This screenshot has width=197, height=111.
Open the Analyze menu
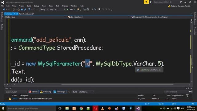tap(65, 6)
